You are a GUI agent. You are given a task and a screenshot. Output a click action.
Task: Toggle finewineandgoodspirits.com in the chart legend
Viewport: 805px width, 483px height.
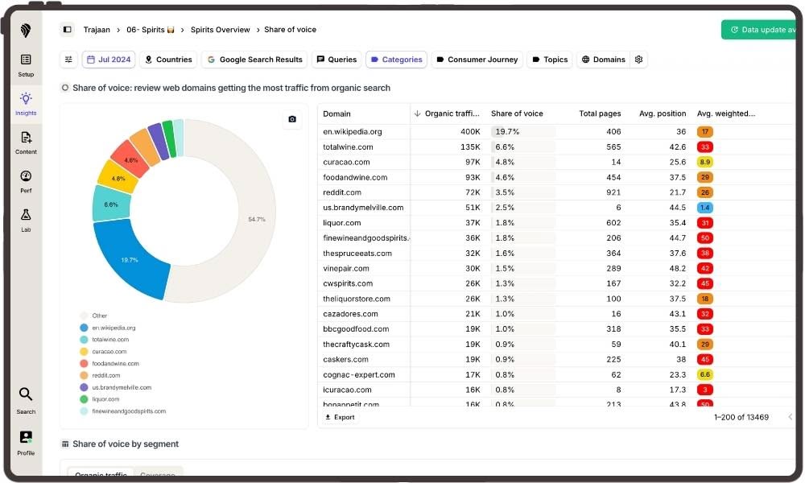[x=123, y=411]
